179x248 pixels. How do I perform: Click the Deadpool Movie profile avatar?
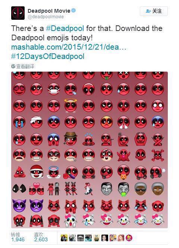click(x=18, y=13)
